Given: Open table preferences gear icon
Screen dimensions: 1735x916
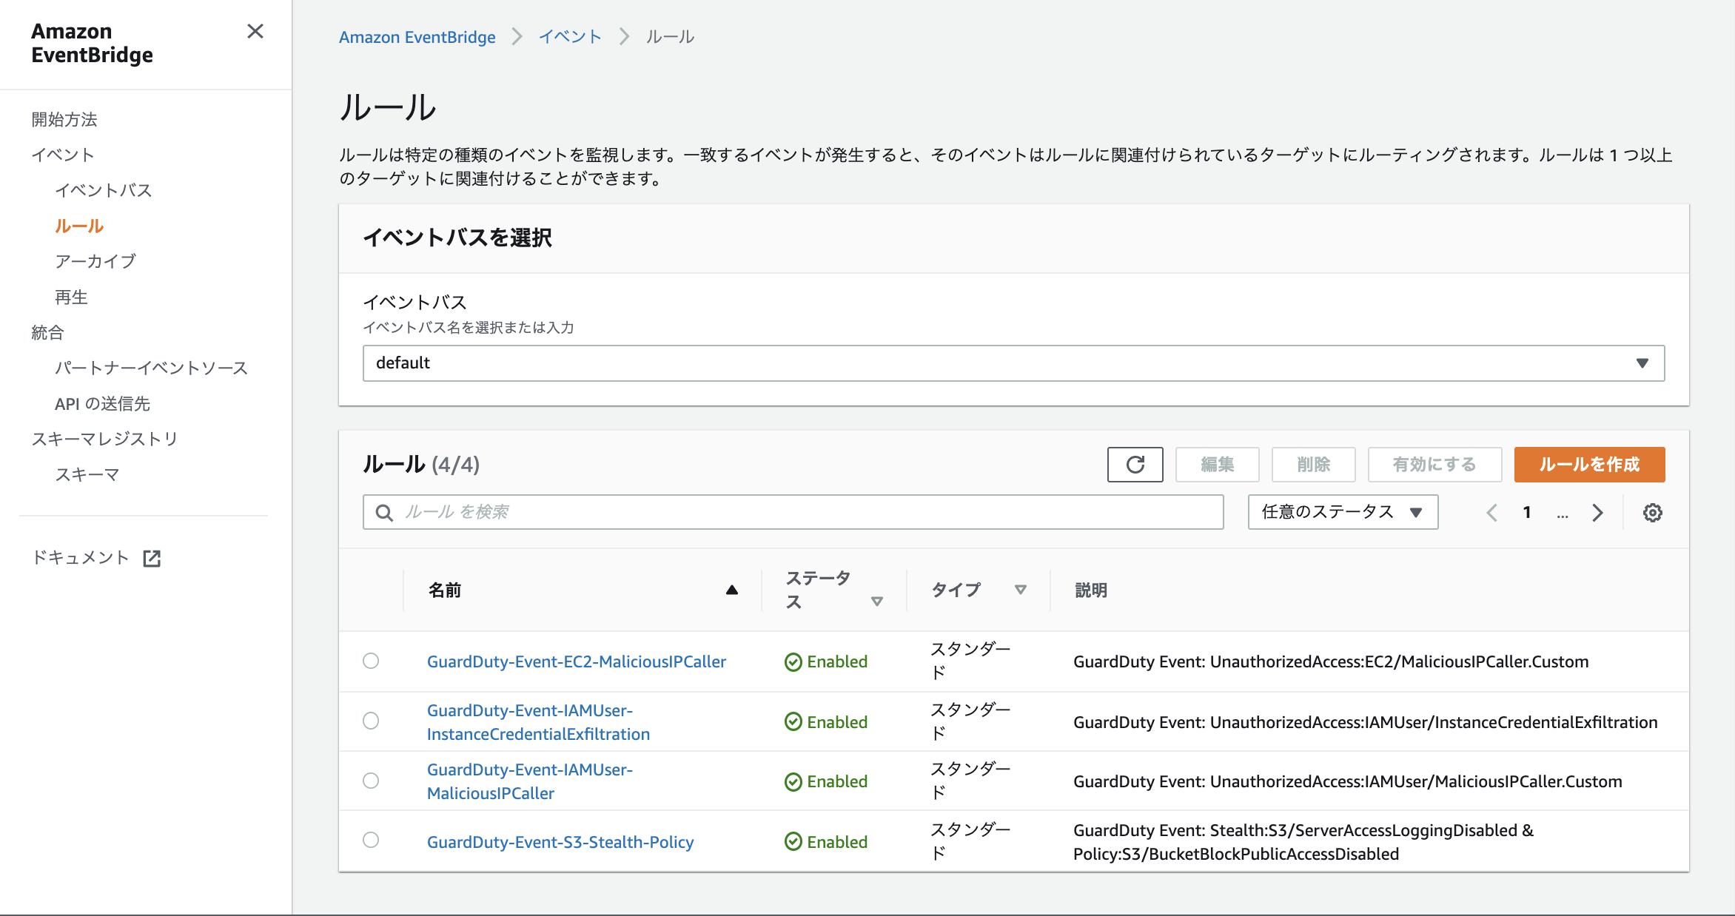Looking at the screenshot, I should coord(1653,513).
